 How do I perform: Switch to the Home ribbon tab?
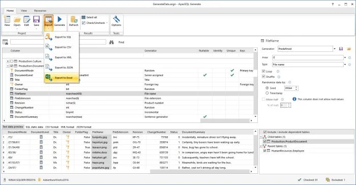click(10, 11)
